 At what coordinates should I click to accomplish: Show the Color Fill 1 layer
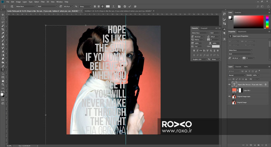tap(230, 90)
